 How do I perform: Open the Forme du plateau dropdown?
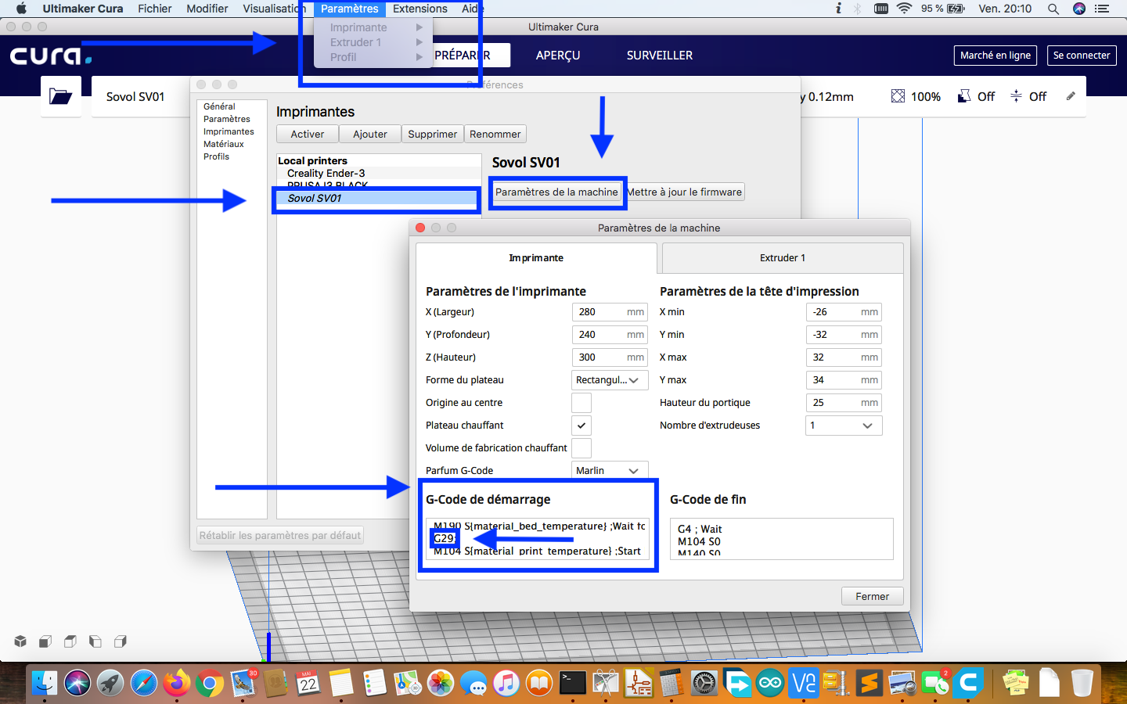(610, 380)
